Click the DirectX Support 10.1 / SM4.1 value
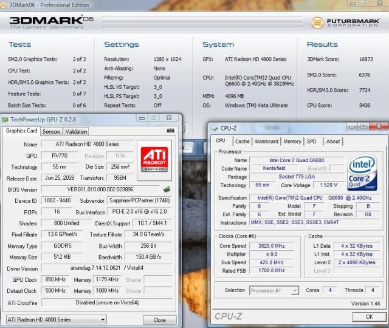 [153, 223]
